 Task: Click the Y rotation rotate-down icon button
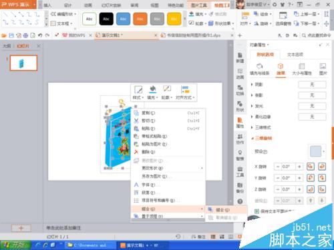[x=311, y=177]
